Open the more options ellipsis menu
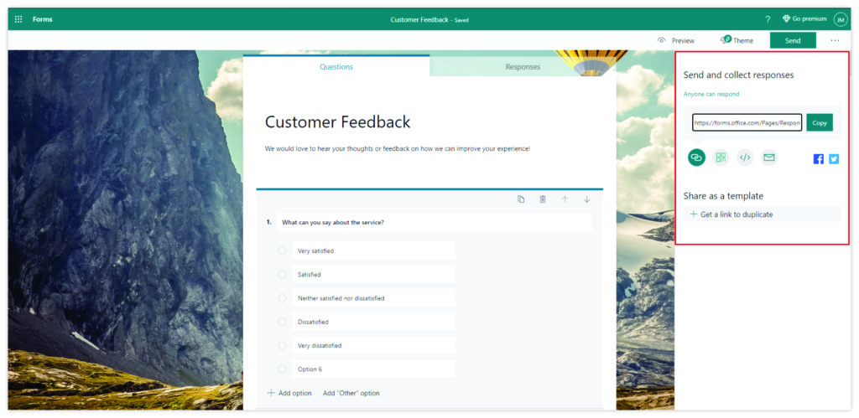This screenshot has width=859, height=418. (835, 40)
